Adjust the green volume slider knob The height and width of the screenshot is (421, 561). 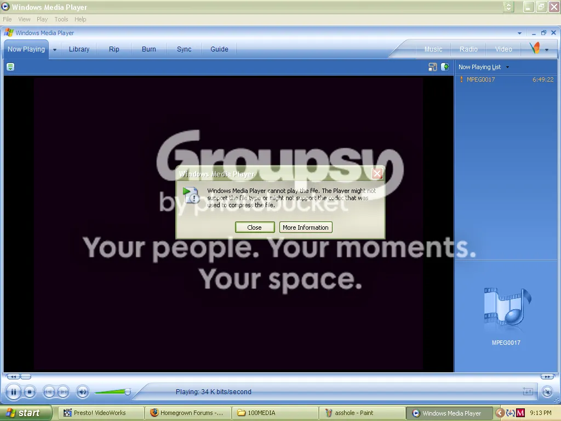(x=127, y=391)
